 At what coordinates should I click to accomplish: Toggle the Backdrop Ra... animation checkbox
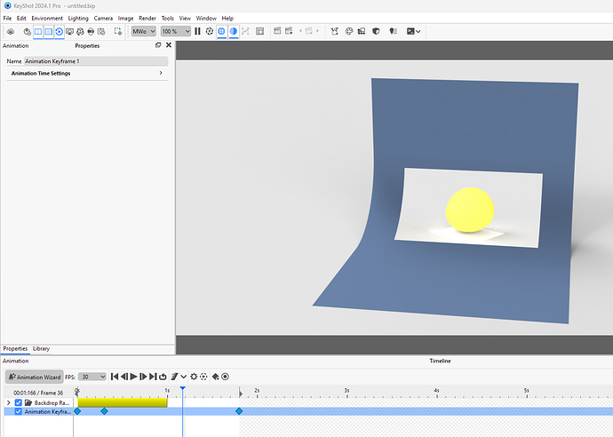[19, 402]
